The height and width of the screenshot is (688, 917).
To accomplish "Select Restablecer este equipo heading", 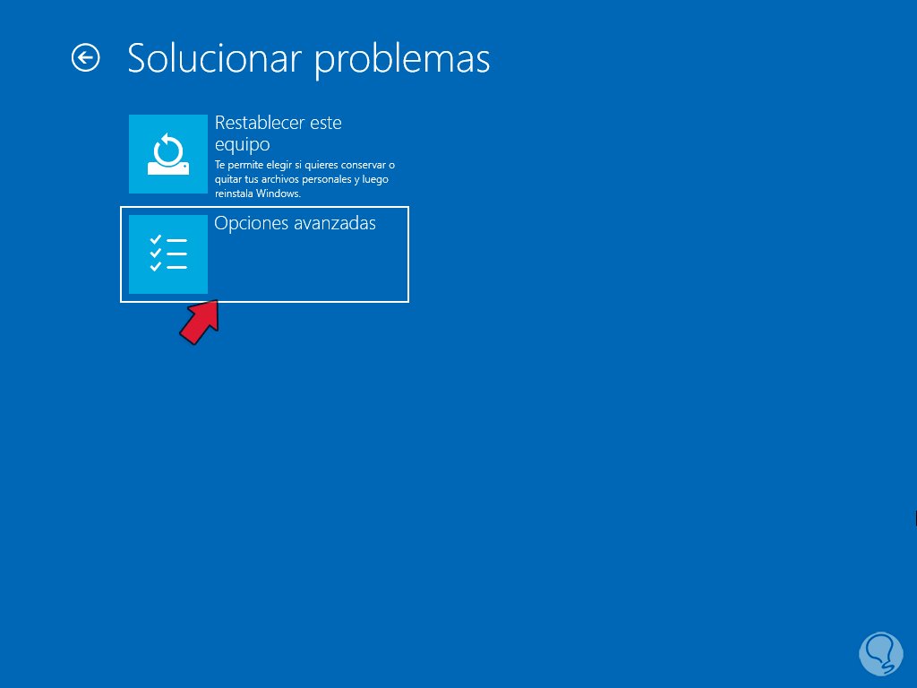I will (278, 133).
